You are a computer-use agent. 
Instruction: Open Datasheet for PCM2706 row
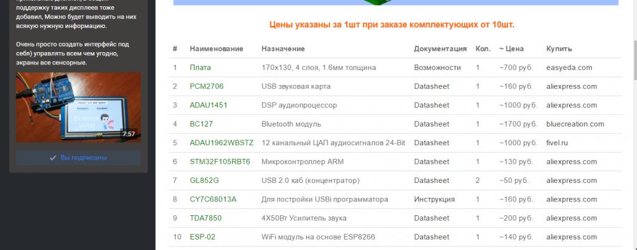point(432,86)
